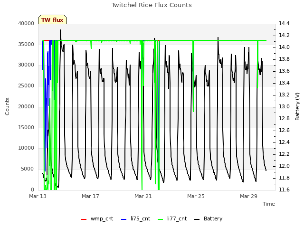Click the 12.8 battery axis label
The image size is (304, 228).
(284, 118)
